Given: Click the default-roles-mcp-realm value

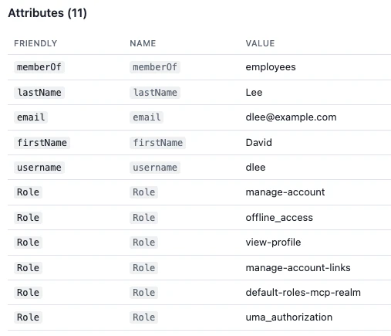Looking at the screenshot, I should point(303,293).
